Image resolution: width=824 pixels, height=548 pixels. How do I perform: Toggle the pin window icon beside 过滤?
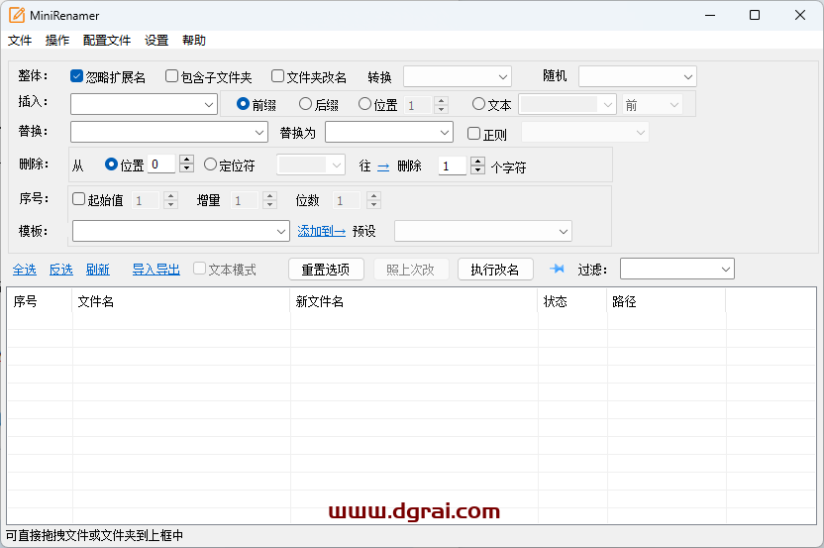(557, 270)
